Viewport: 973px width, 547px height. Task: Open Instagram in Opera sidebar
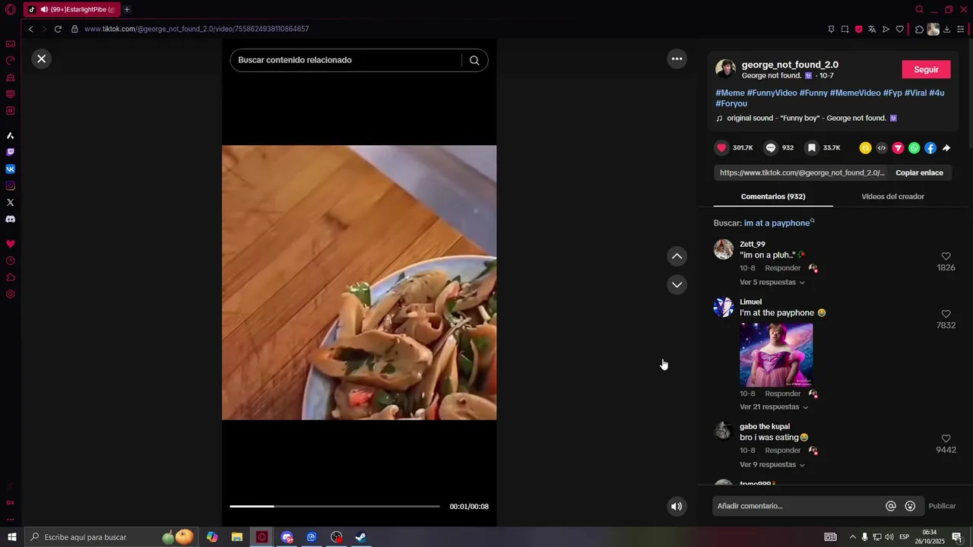11,185
